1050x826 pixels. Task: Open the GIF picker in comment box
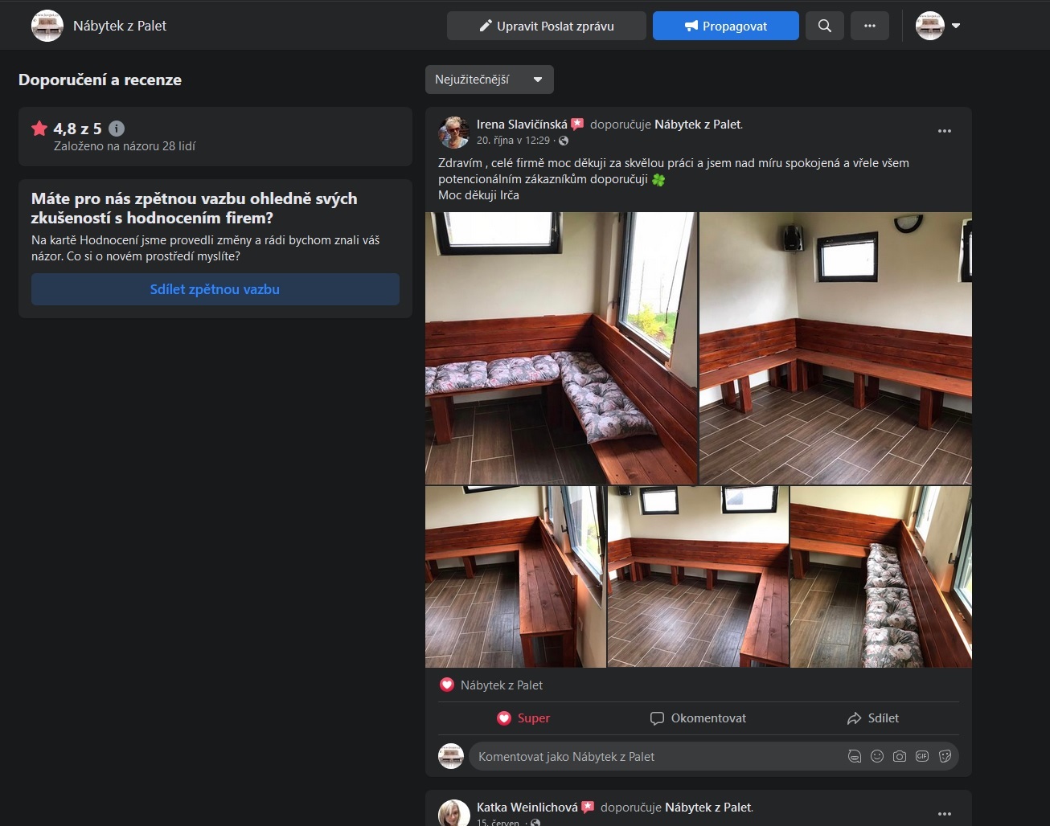pyautogui.click(x=922, y=756)
